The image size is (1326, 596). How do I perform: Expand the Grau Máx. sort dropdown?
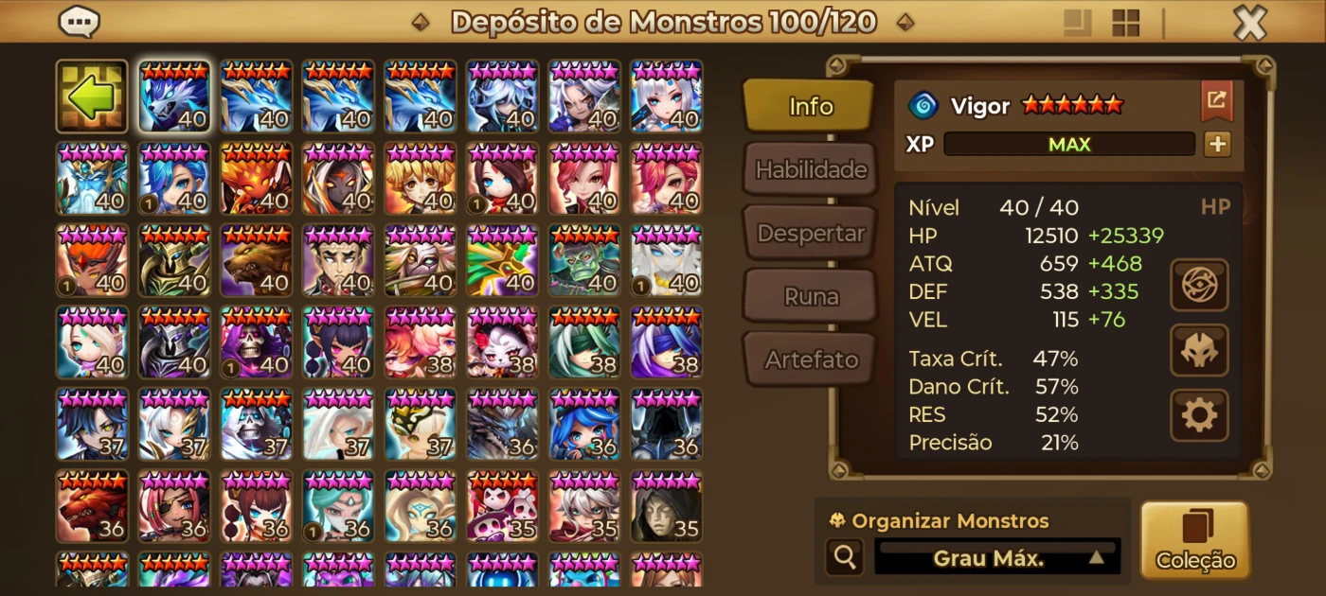[996, 557]
